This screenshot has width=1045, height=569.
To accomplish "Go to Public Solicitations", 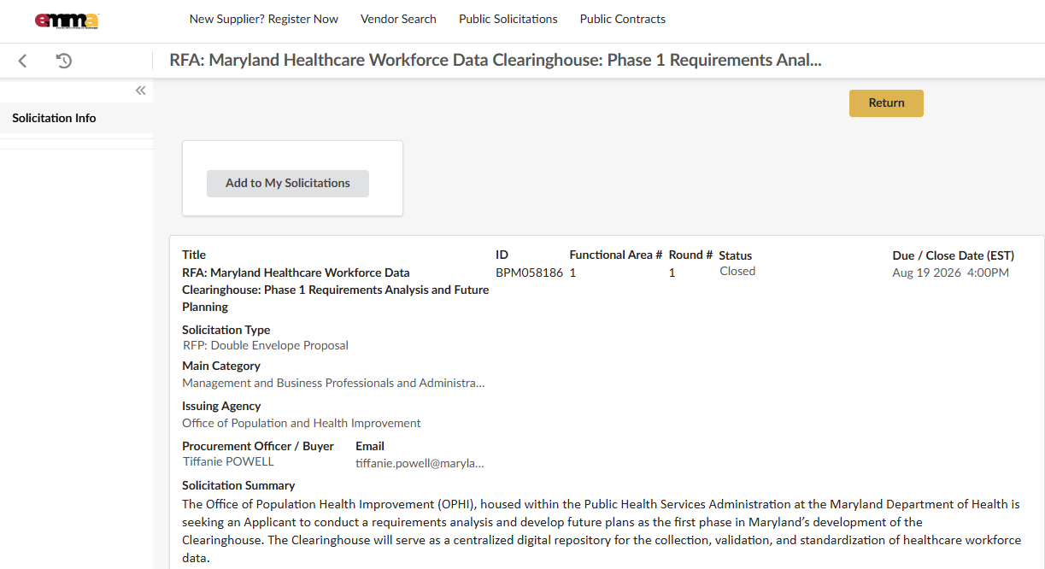I will pyautogui.click(x=508, y=19).
